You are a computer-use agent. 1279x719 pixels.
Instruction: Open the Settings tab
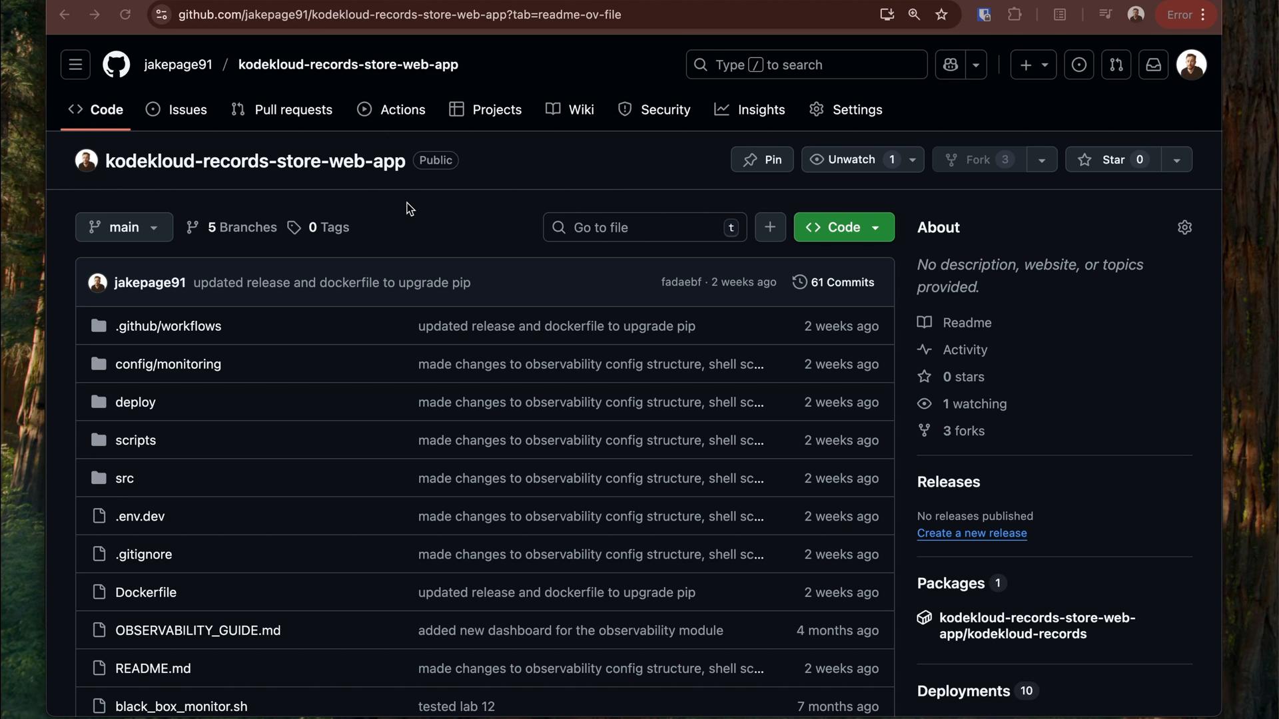[846, 110]
